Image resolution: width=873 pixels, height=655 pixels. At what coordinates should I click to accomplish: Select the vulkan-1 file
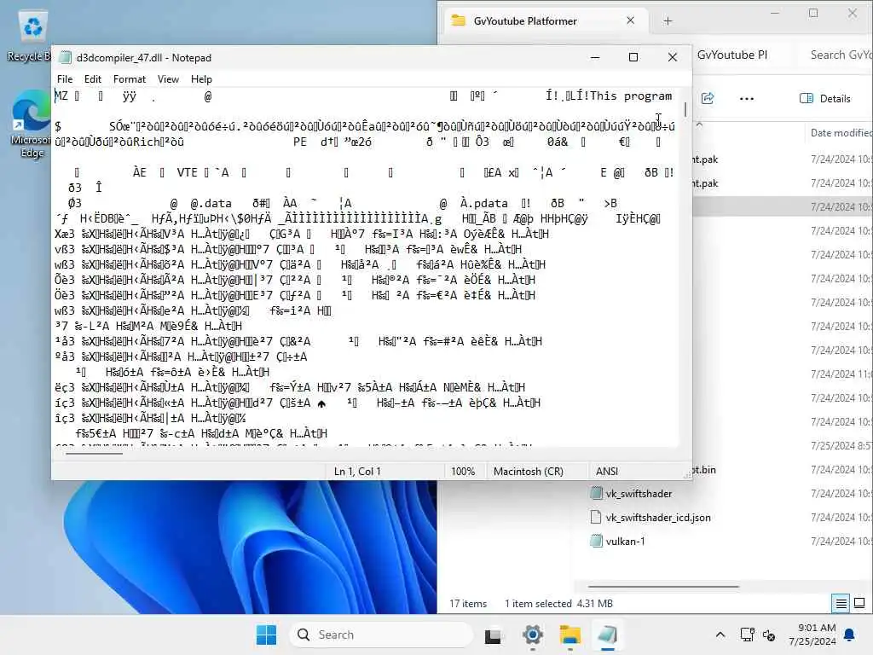(625, 542)
